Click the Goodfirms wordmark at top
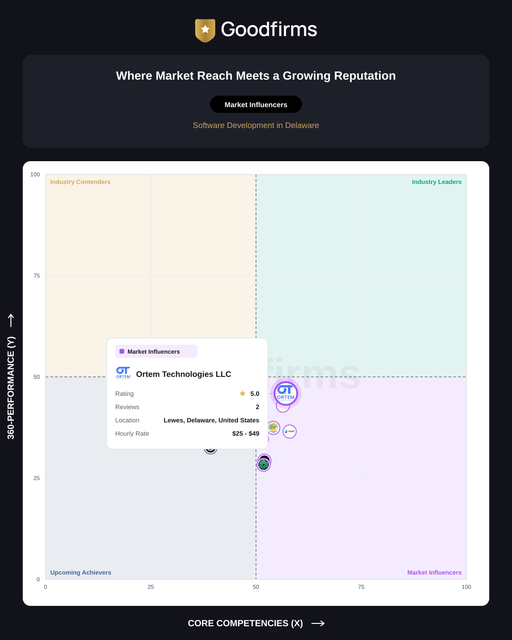Viewport: 512px width, 640px height. pos(269,29)
